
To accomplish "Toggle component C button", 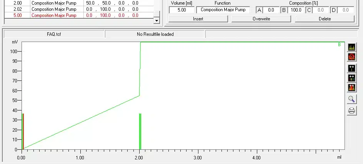I will tap(308, 10).
